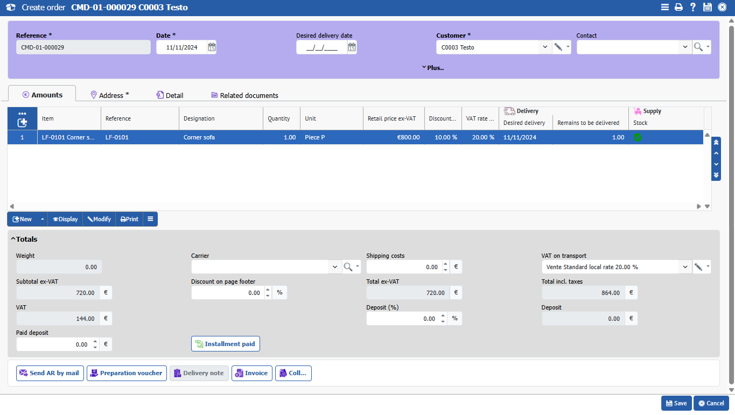The image size is (735, 415).
Task: Open calendar for Desired delivery date
Action: point(352,47)
